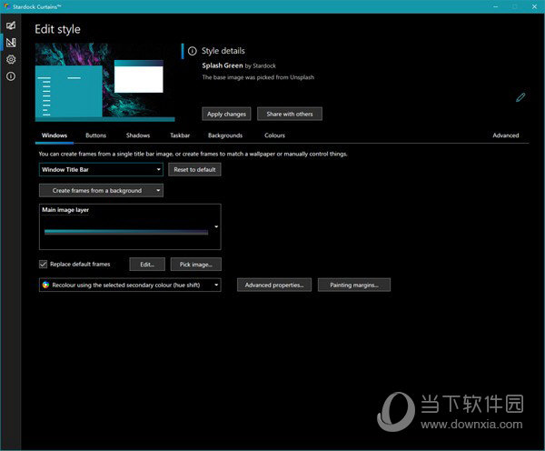Click the pencil edit details icon
The image size is (545, 451).
[520, 97]
